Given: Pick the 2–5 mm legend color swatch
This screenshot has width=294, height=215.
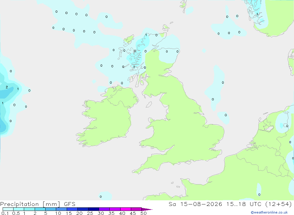Looking at the screenshot, I should click(x=40, y=209).
